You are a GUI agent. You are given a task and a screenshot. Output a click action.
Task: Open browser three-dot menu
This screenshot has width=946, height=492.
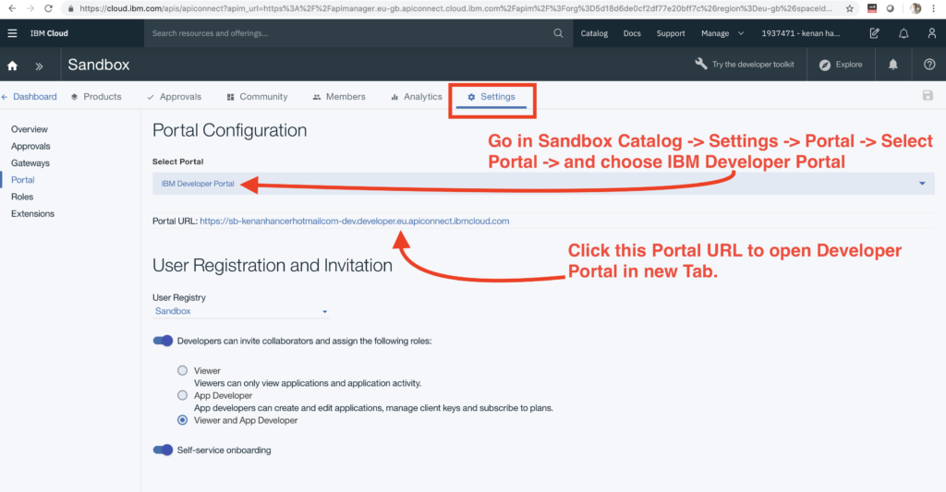[x=935, y=8]
